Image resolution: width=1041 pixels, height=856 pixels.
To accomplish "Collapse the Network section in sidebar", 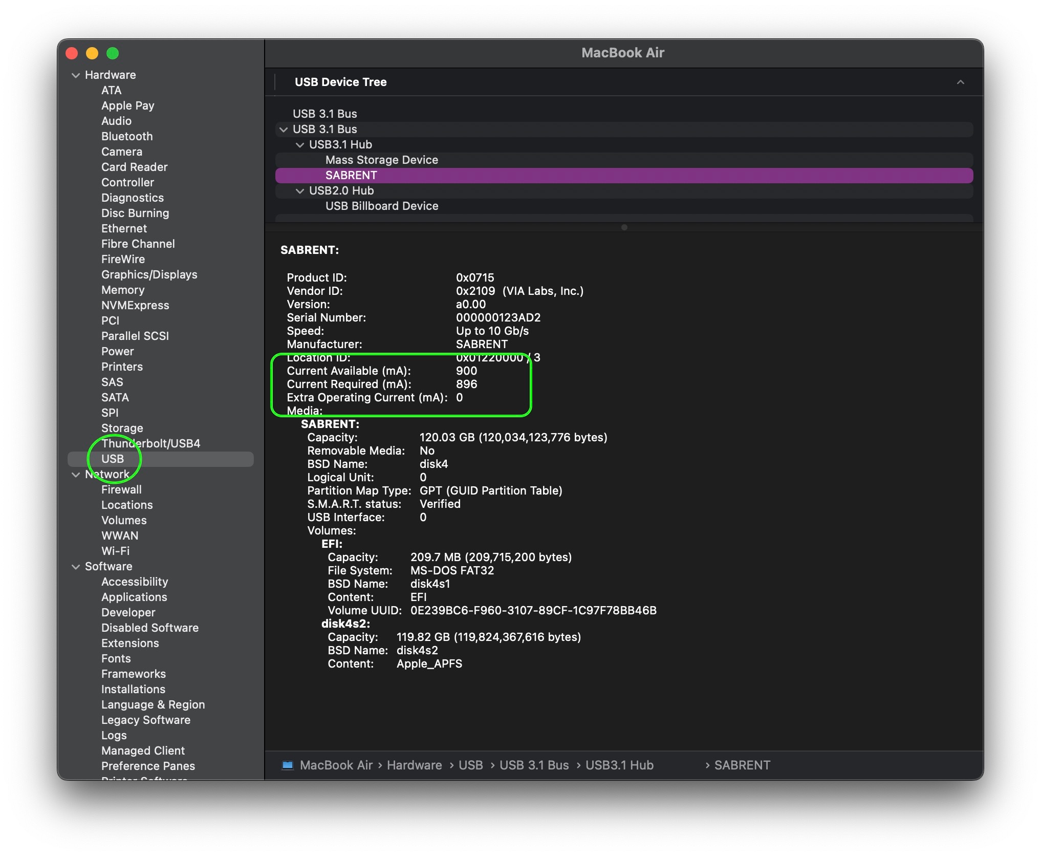I will point(75,474).
